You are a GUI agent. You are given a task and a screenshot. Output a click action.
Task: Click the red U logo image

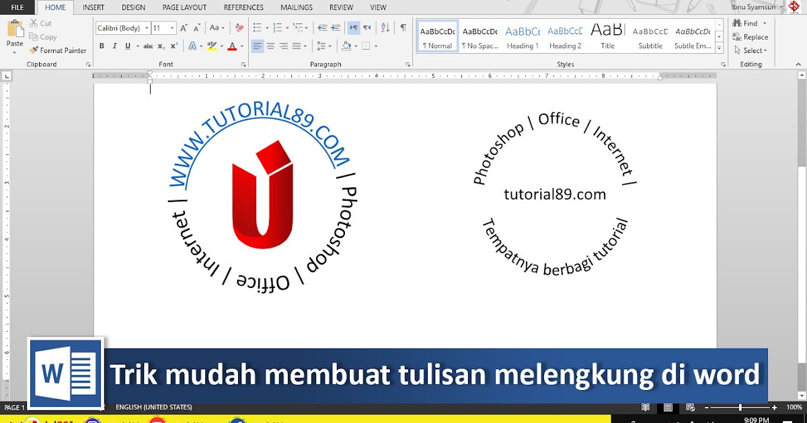(x=262, y=195)
